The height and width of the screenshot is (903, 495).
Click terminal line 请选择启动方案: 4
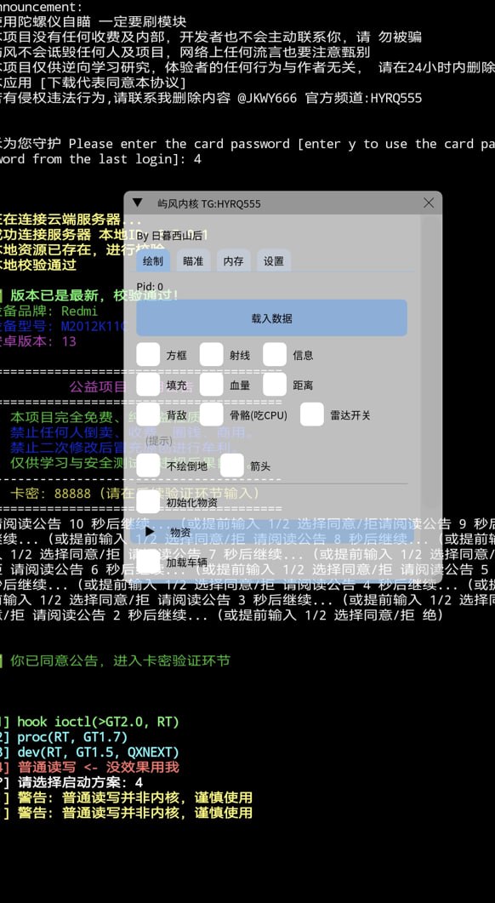point(80,783)
